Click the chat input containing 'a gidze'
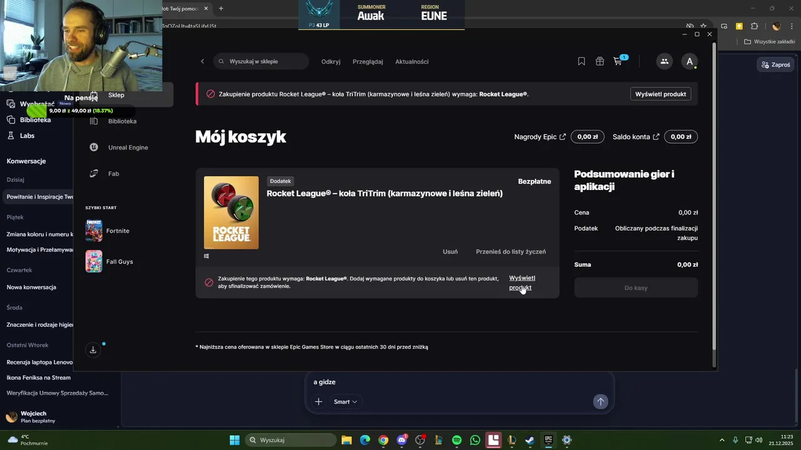801x450 pixels. pos(459,382)
